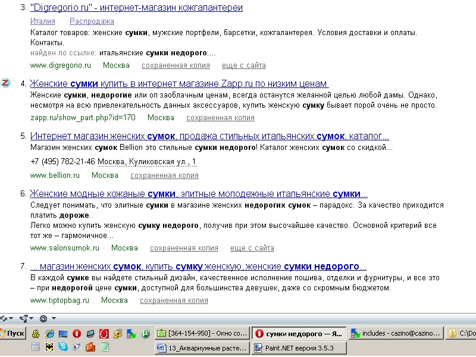Screen dimensions: 476x357
Task: Launch Opera from the round red quick launch icon
Action: point(77,334)
